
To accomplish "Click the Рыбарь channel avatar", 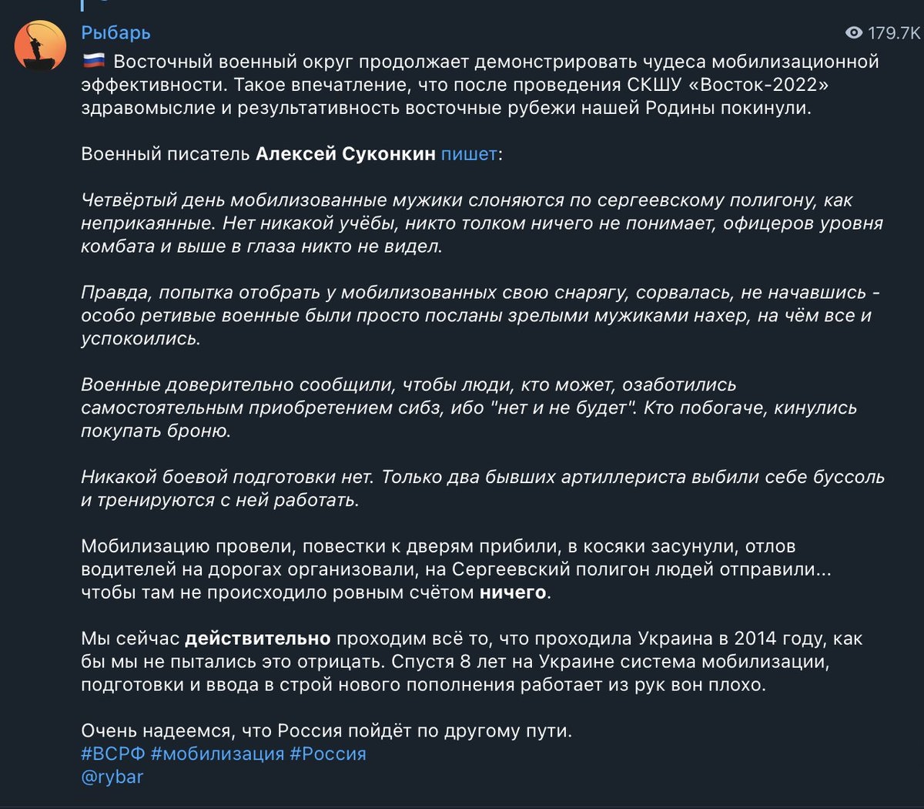I will (x=41, y=45).
